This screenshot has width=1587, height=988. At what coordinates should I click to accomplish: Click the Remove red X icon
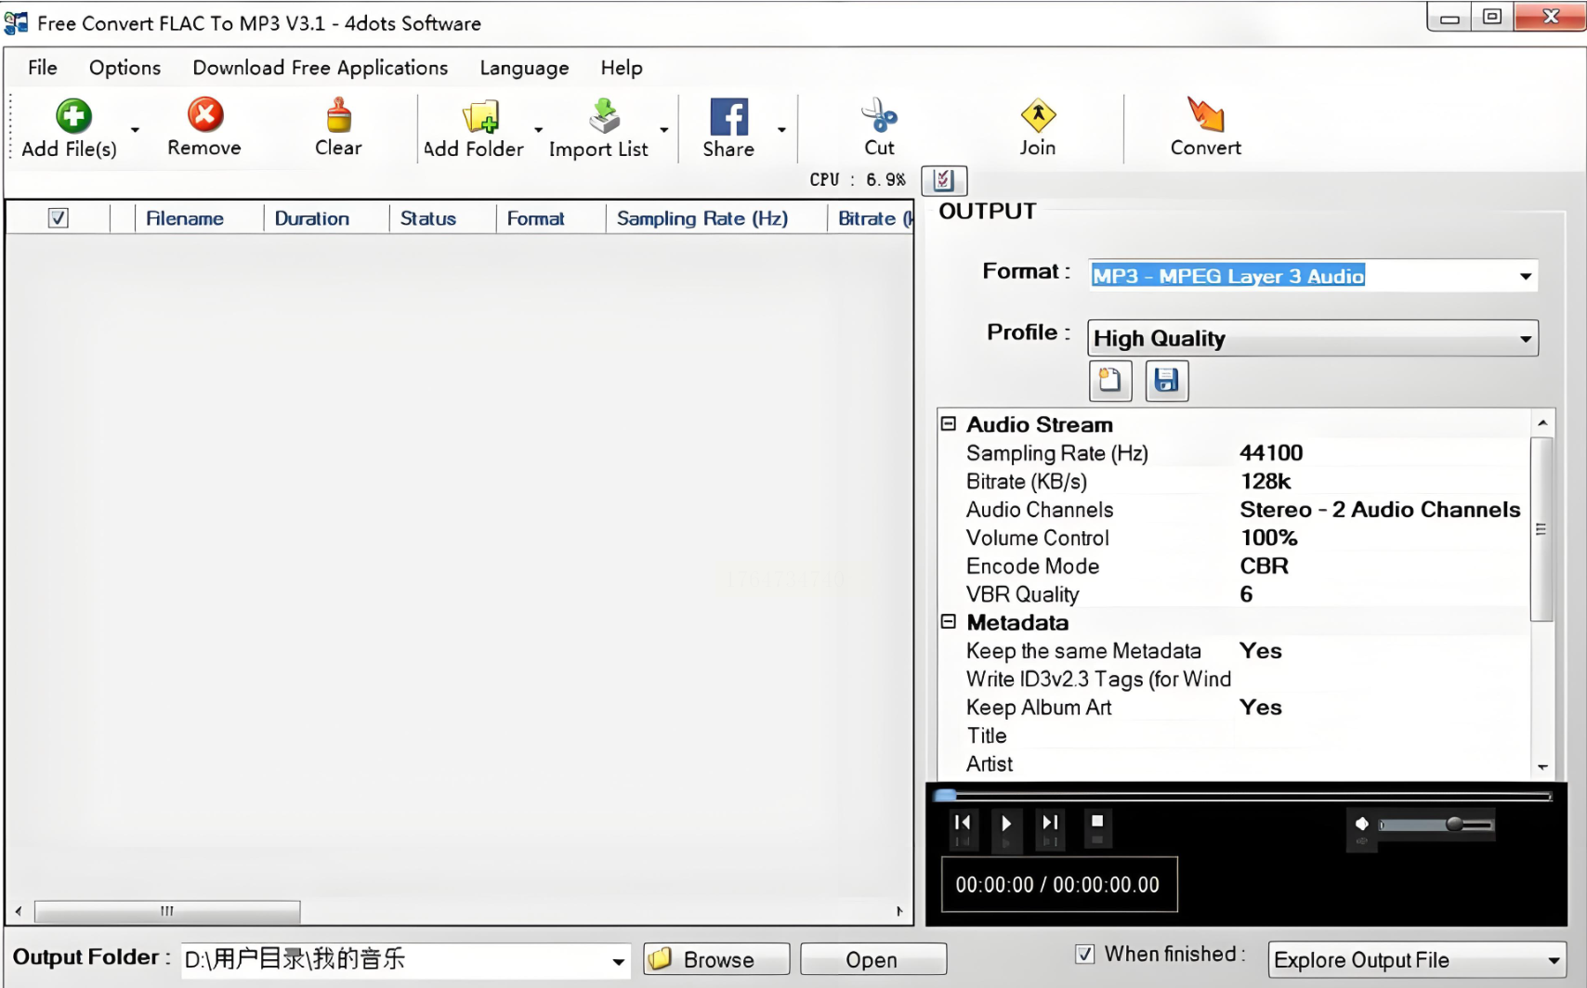point(205,115)
